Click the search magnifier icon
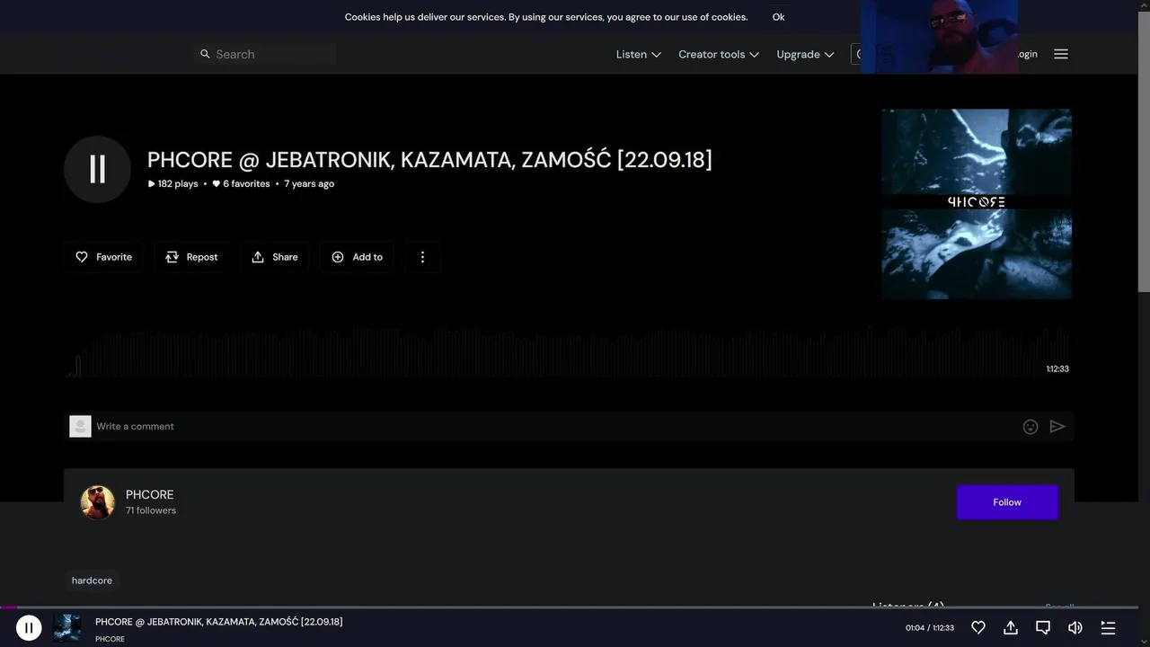The width and height of the screenshot is (1150, 647). (205, 54)
